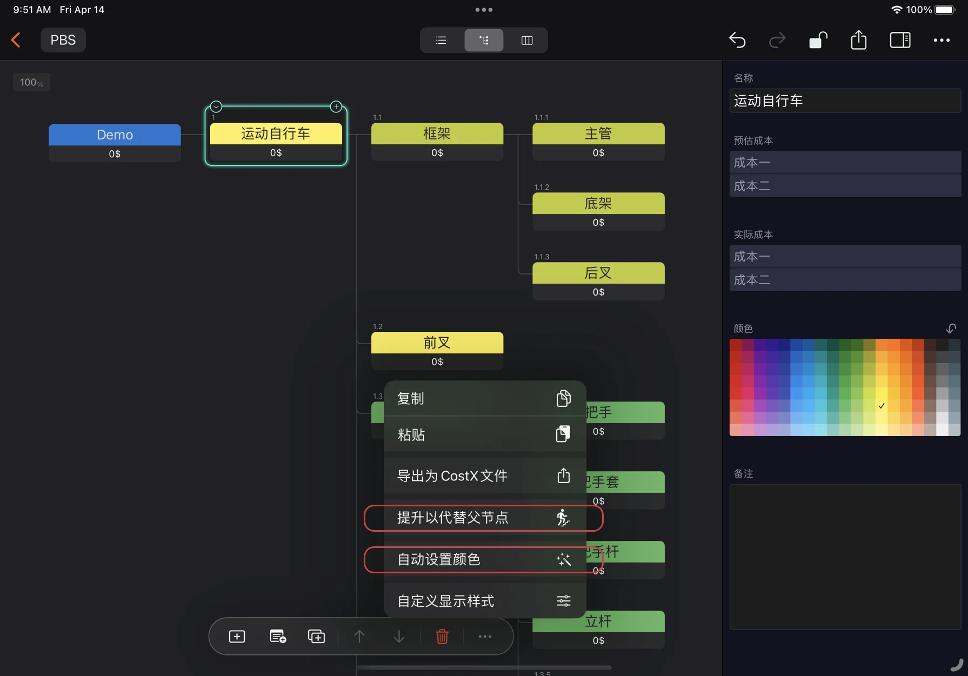Open more options with ellipsis in bottom toolbar
The width and height of the screenshot is (968, 676).
[484, 637]
